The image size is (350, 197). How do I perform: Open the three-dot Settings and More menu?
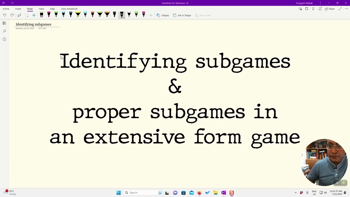coord(347,9)
